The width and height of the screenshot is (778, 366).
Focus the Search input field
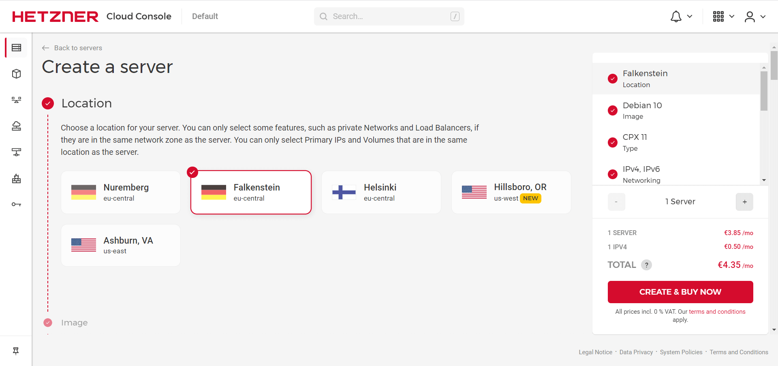click(389, 17)
